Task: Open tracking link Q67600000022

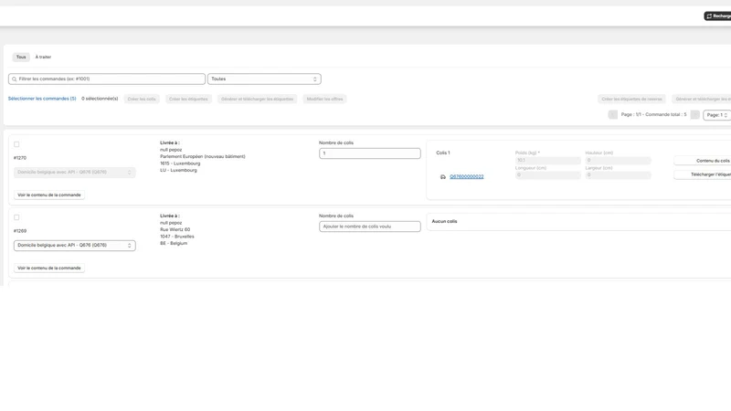Action: tap(467, 176)
